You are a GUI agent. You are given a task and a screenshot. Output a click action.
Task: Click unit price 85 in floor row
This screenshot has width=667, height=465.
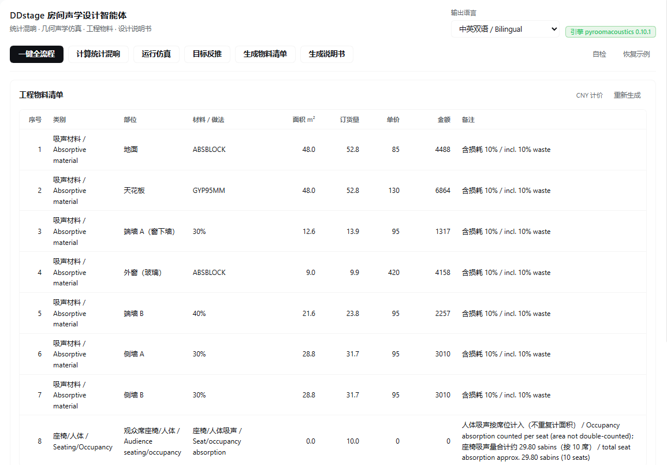[396, 150]
